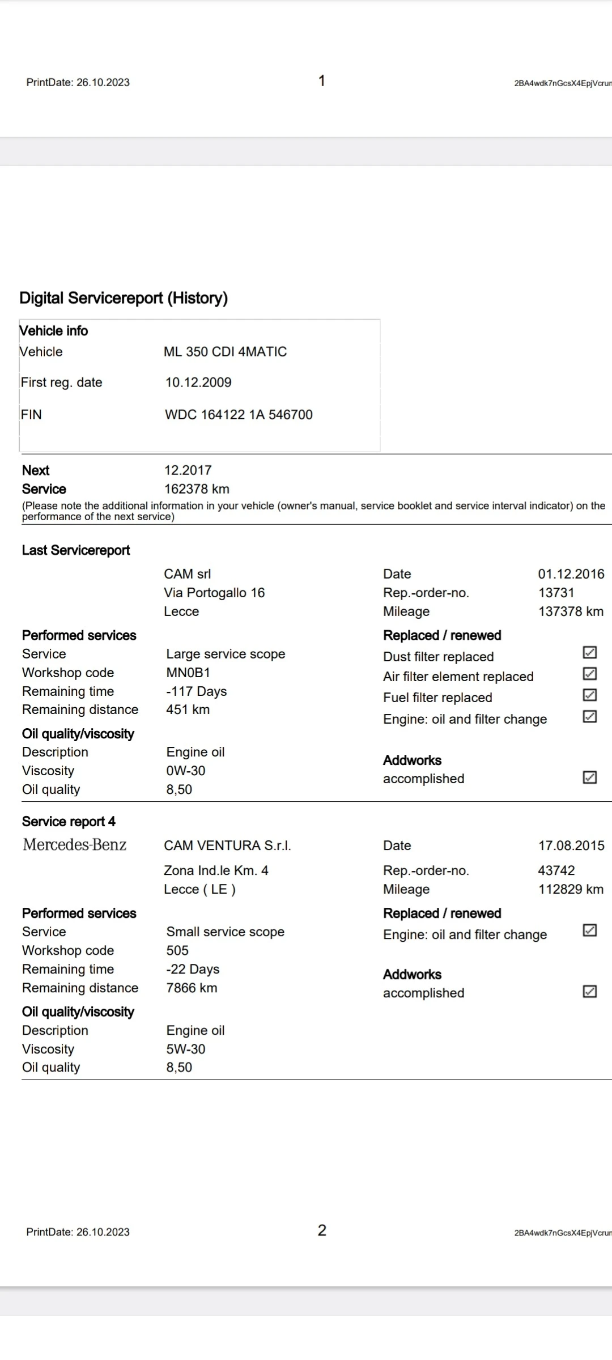Select the Via Portogallo 16 address
Image resolution: width=612 pixels, height=1360 pixels.
[214, 593]
